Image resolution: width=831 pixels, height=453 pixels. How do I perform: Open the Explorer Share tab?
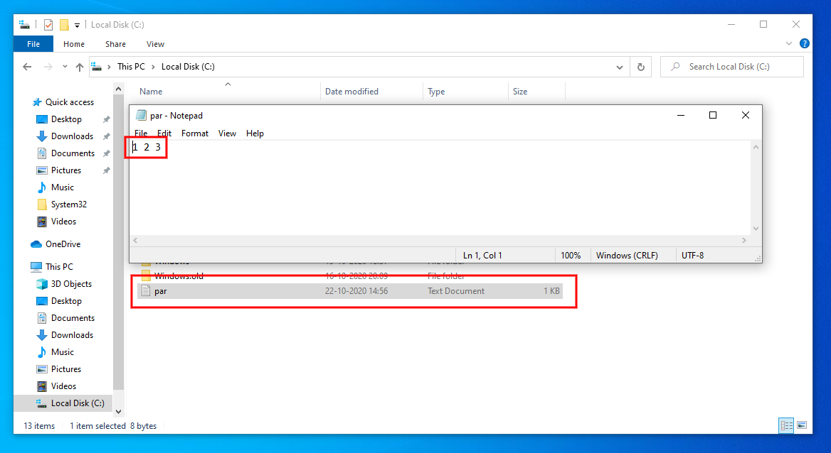(x=115, y=44)
